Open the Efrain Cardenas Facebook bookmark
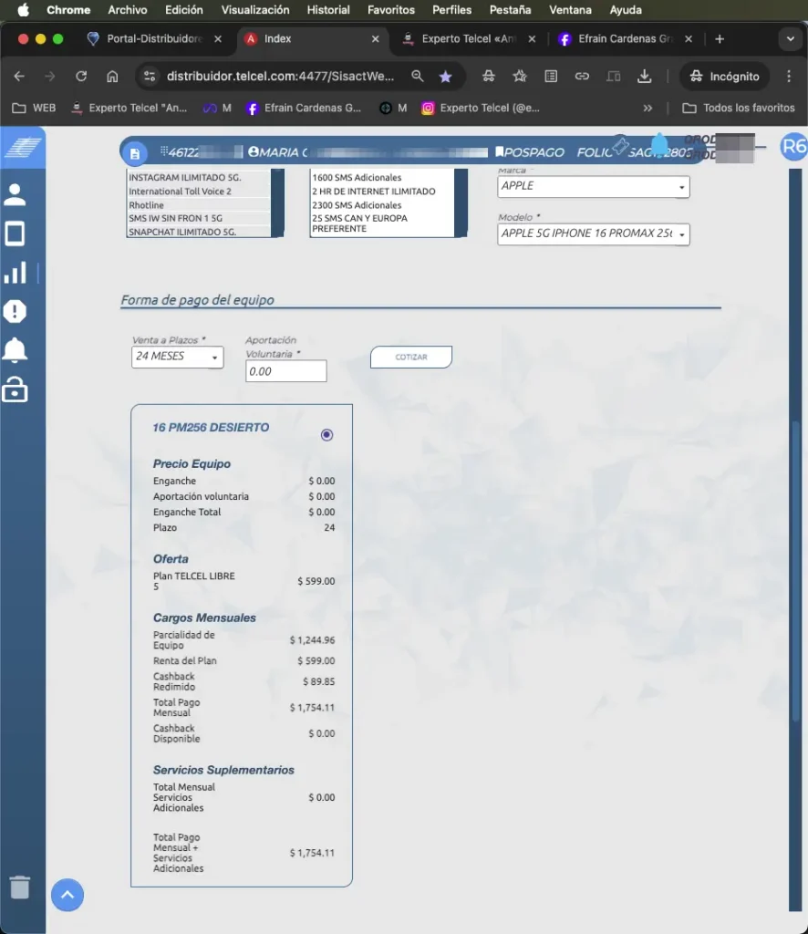This screenshot has height=934, width=808. pyautogui.click(x=304, y=108)
